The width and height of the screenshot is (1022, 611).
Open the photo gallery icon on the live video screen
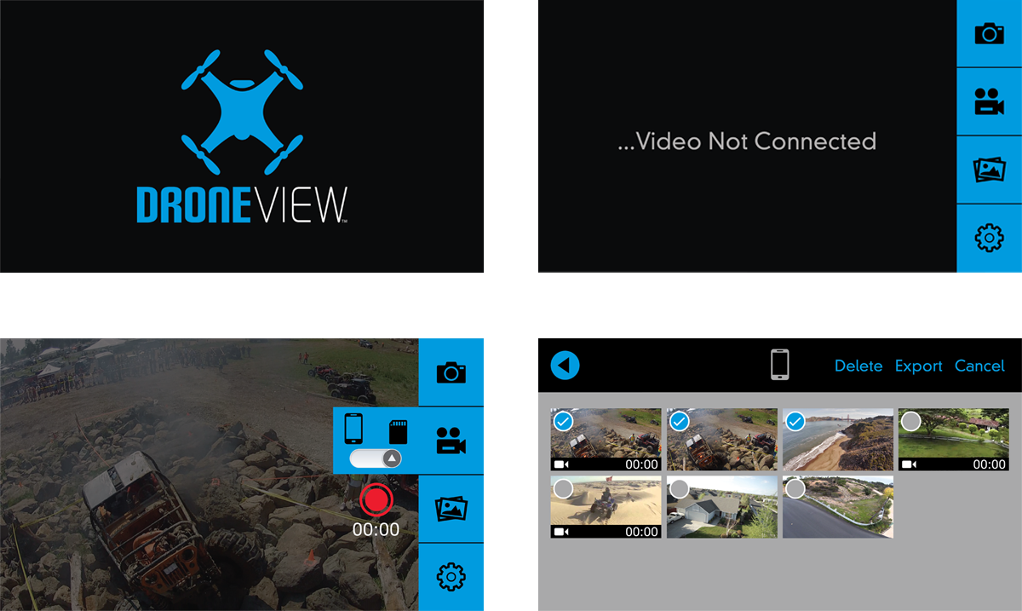click(451, 509)
